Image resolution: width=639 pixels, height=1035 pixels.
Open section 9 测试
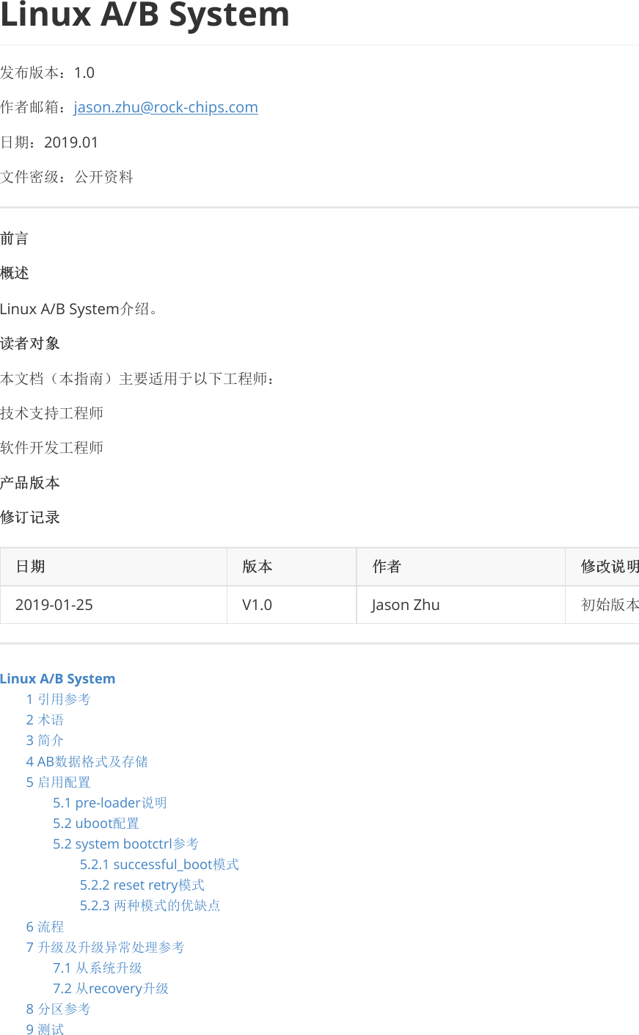click(44, 1029)
